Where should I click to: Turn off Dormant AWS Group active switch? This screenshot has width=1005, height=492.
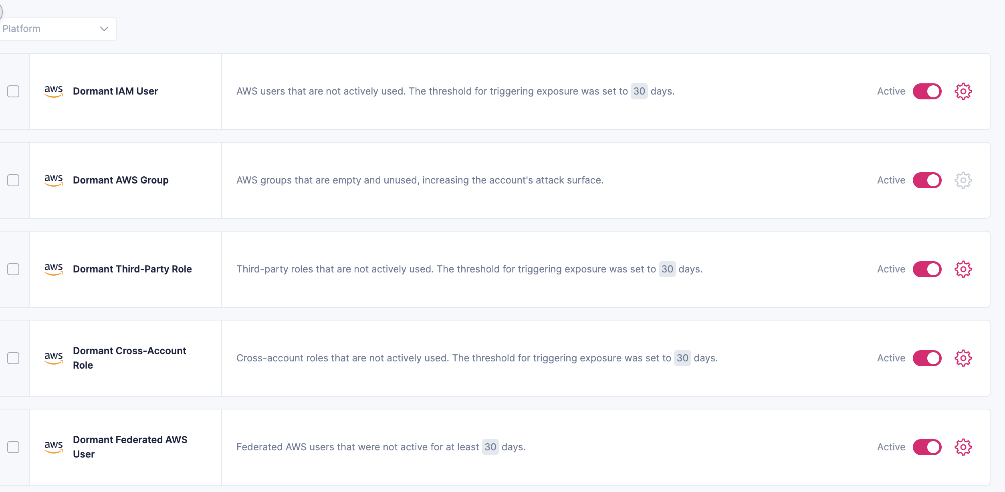coord(927,180)
